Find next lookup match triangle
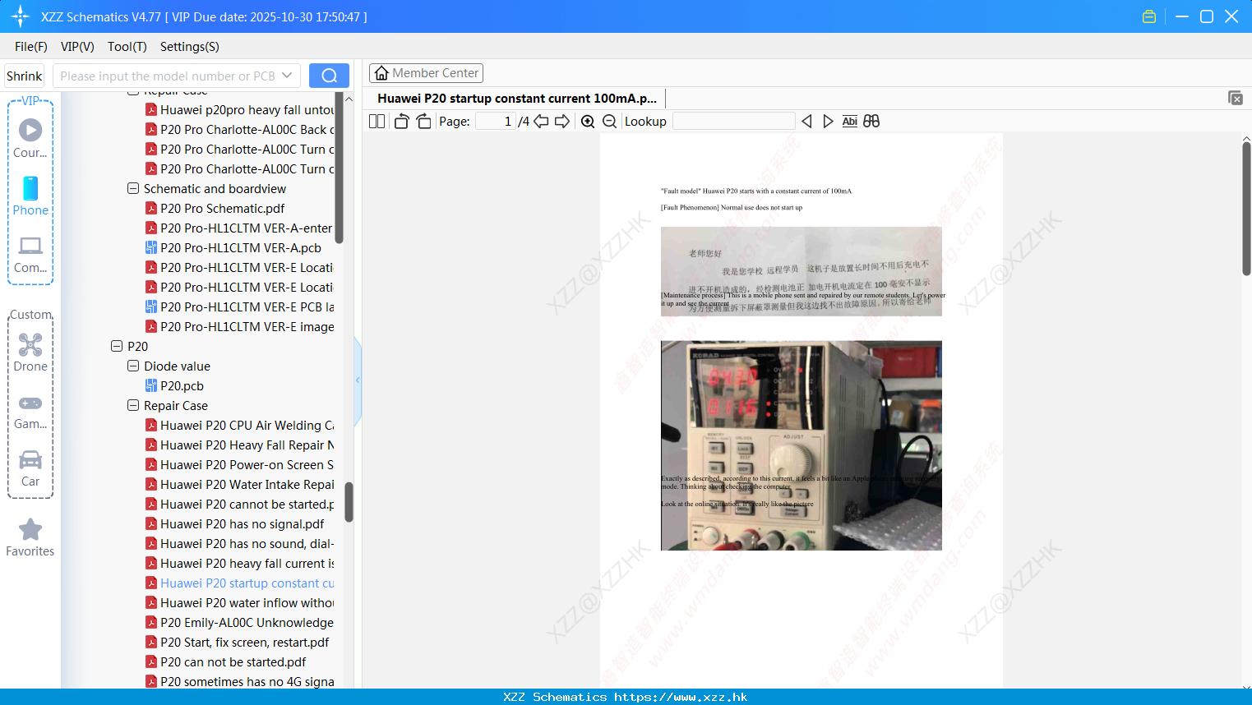Screen dimensions: 1252x705 [828, 122]
